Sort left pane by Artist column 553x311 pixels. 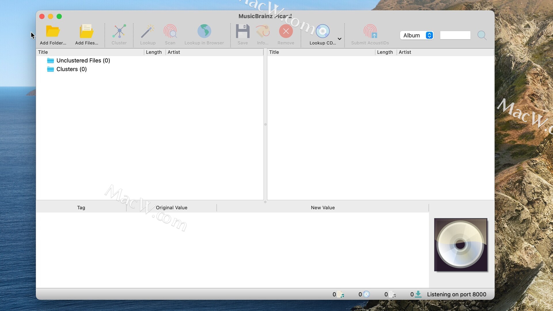(215, 52)
